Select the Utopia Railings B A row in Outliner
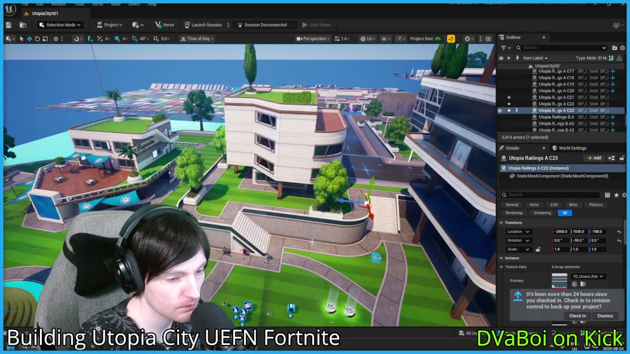 pos(561,117)
